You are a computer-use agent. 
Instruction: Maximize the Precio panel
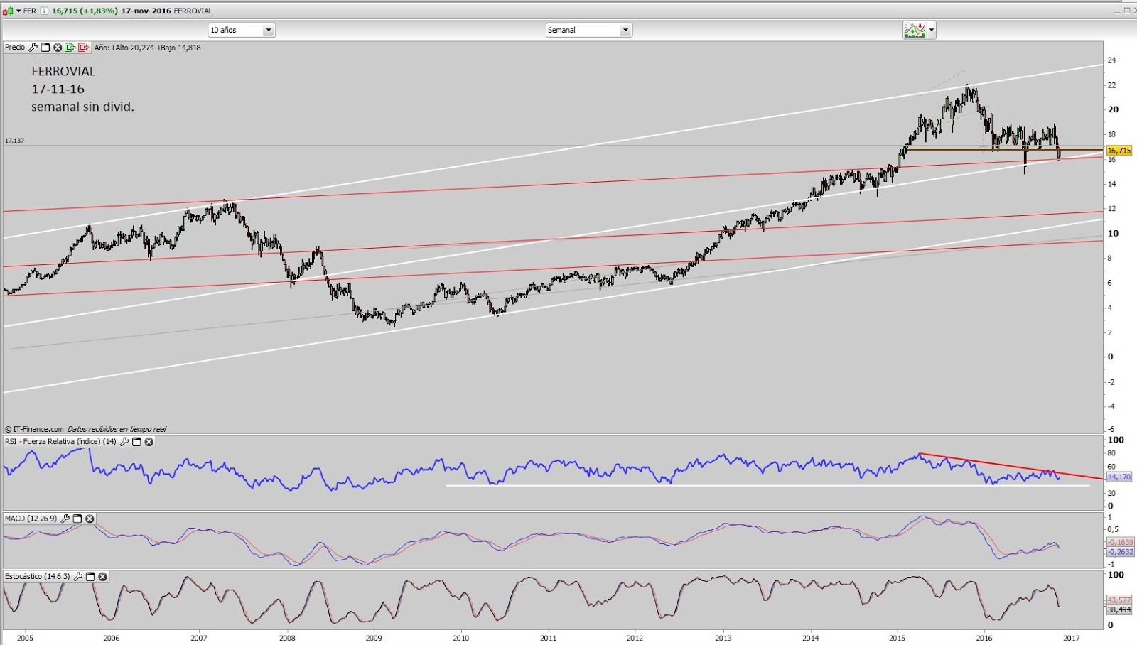pos(45,48)
